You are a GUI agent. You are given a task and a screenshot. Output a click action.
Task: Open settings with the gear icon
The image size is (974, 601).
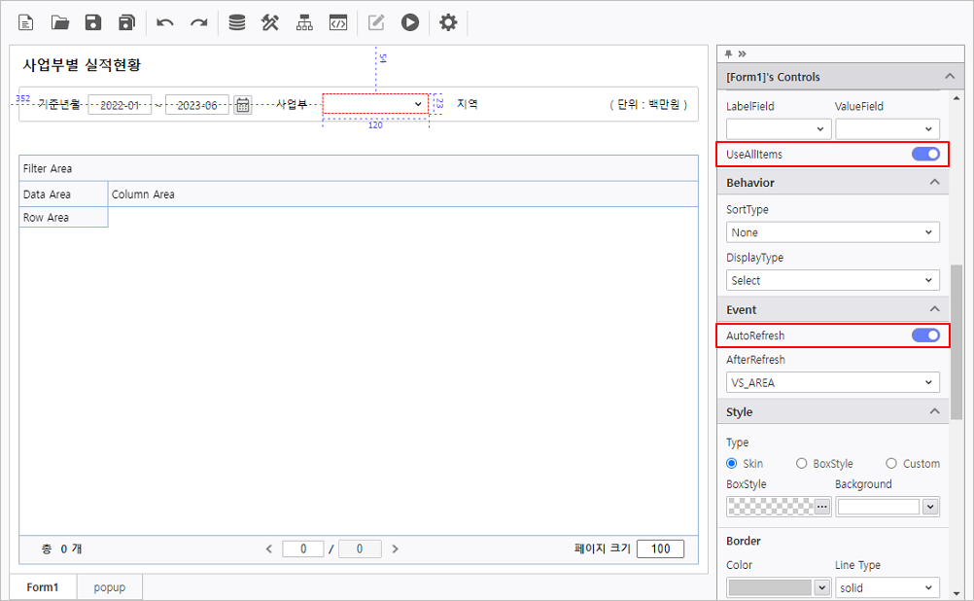[448, 22]
